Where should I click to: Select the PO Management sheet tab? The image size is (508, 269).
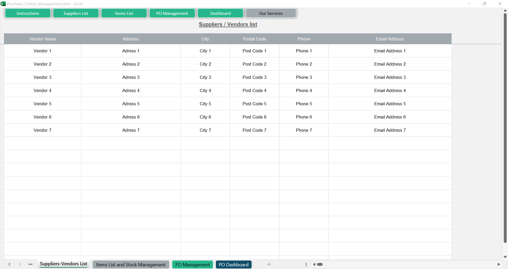click(193, 265)
